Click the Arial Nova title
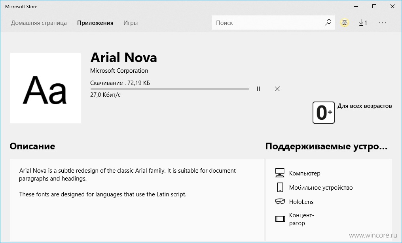 (x=123, y=57)
